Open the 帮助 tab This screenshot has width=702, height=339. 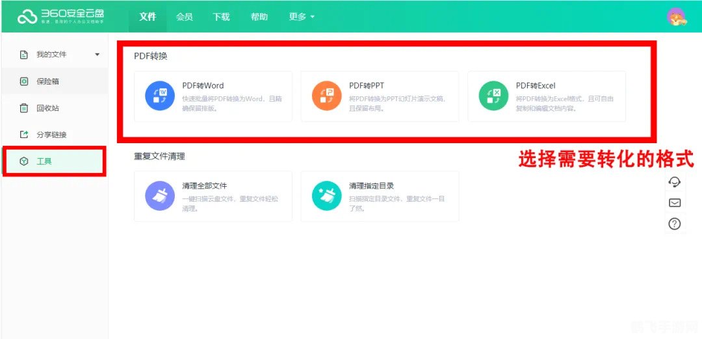259,16
